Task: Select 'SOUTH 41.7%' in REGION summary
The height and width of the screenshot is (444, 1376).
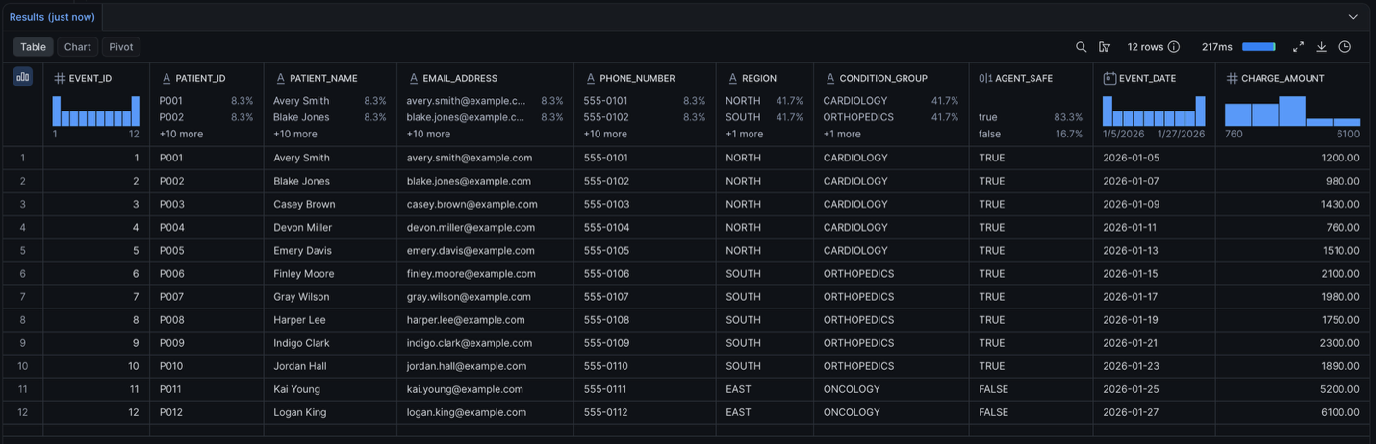Action: (x=764, y=117)
